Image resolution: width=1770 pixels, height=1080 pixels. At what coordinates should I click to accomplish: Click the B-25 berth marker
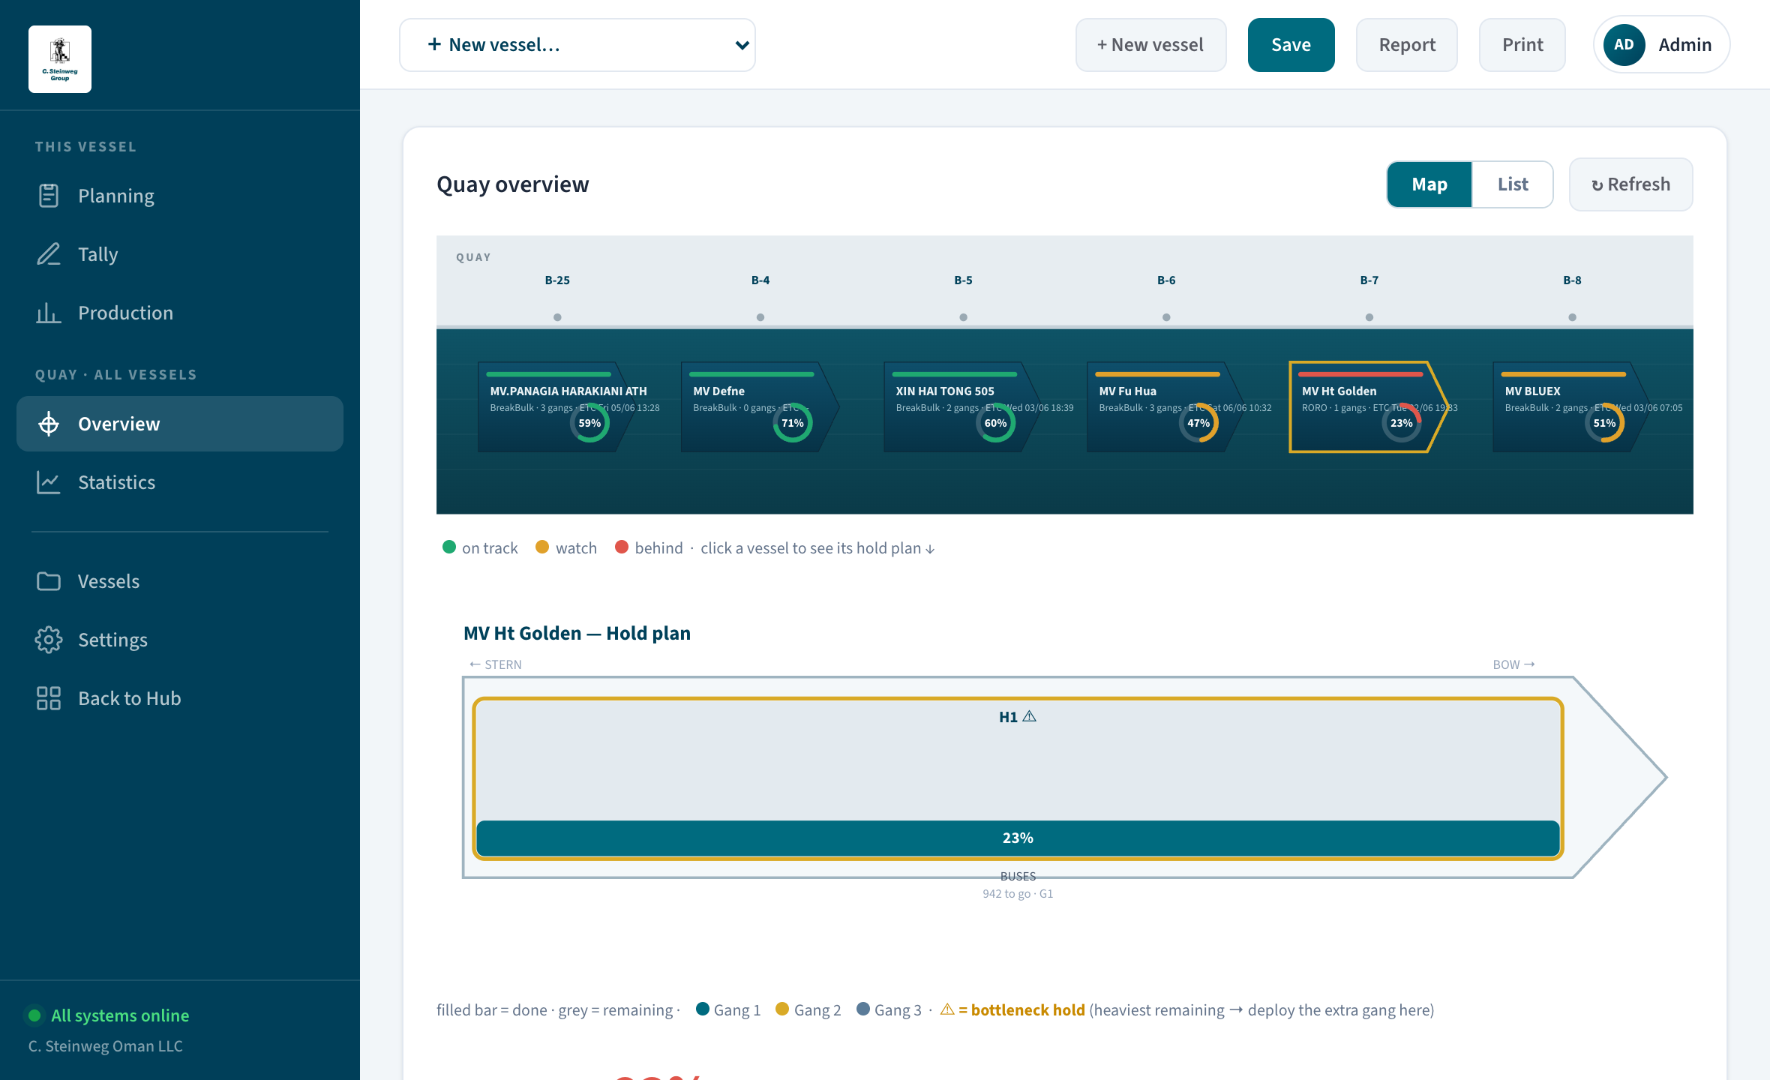coord(557,317)
